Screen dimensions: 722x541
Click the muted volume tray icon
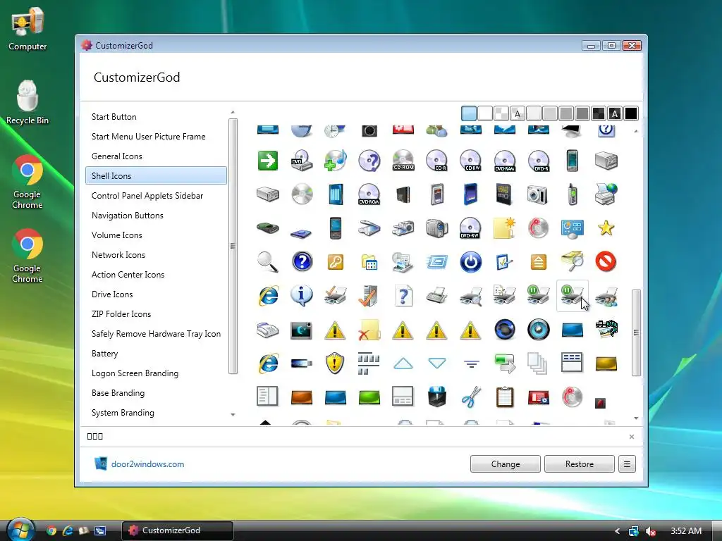651,531
